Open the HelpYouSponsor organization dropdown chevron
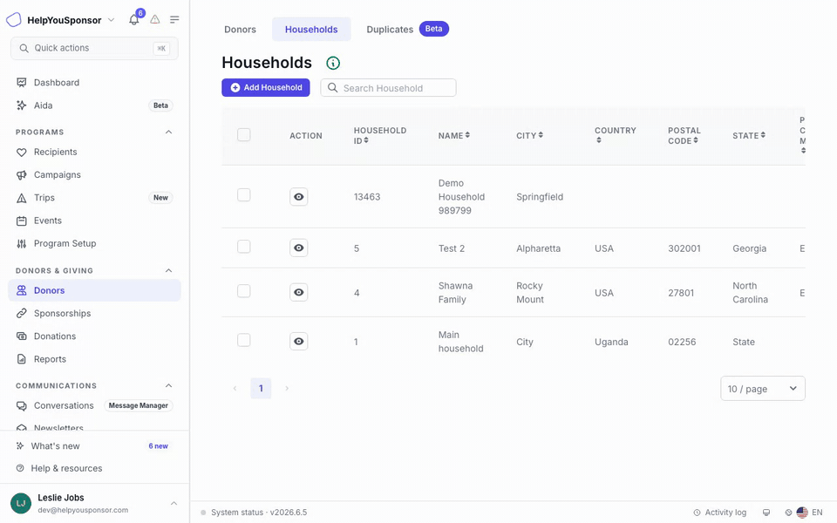The image size is (837, 523). 111,20
